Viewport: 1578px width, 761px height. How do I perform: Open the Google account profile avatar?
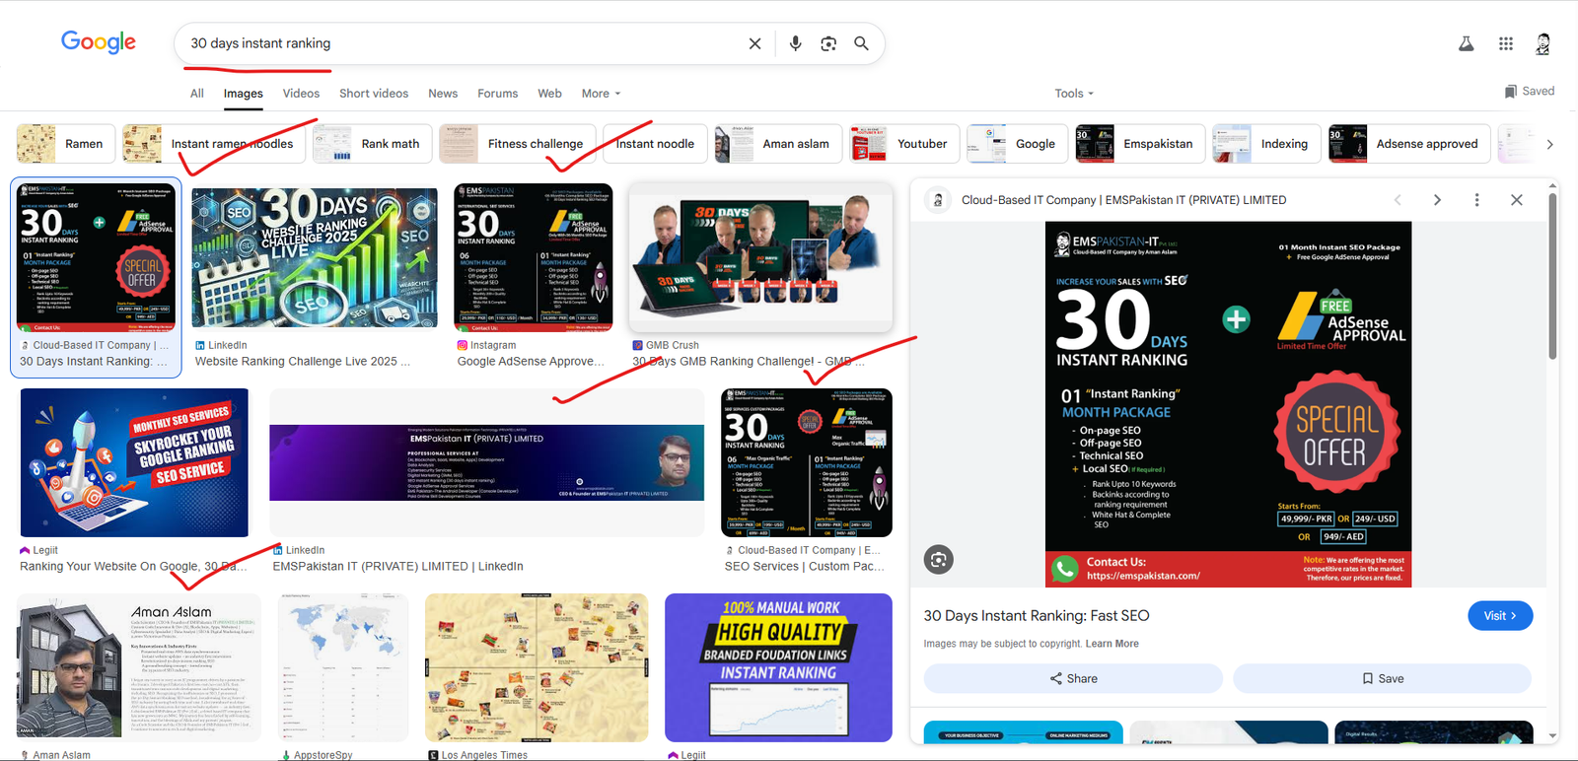[1543, 43]
